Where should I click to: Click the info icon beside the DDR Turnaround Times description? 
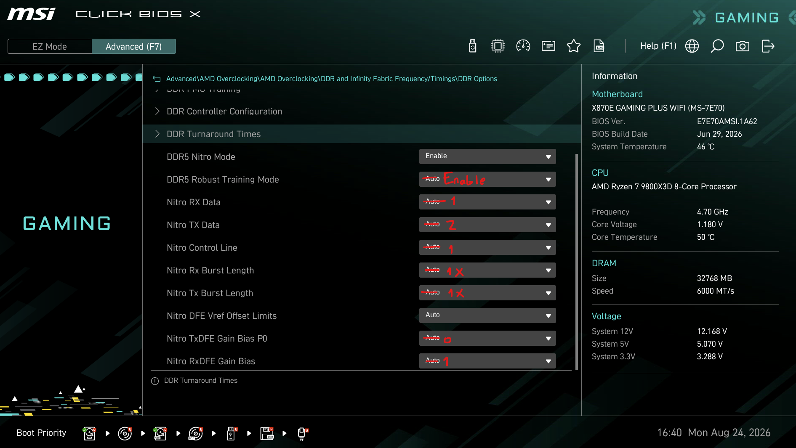[x=155, y=381]
